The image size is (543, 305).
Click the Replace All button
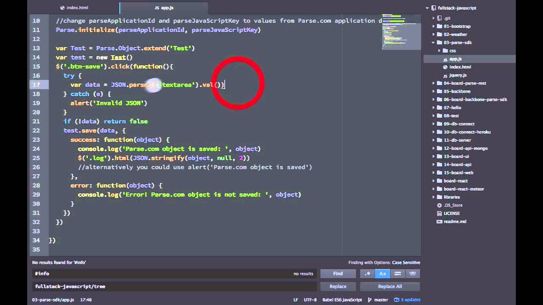(390, 286)
